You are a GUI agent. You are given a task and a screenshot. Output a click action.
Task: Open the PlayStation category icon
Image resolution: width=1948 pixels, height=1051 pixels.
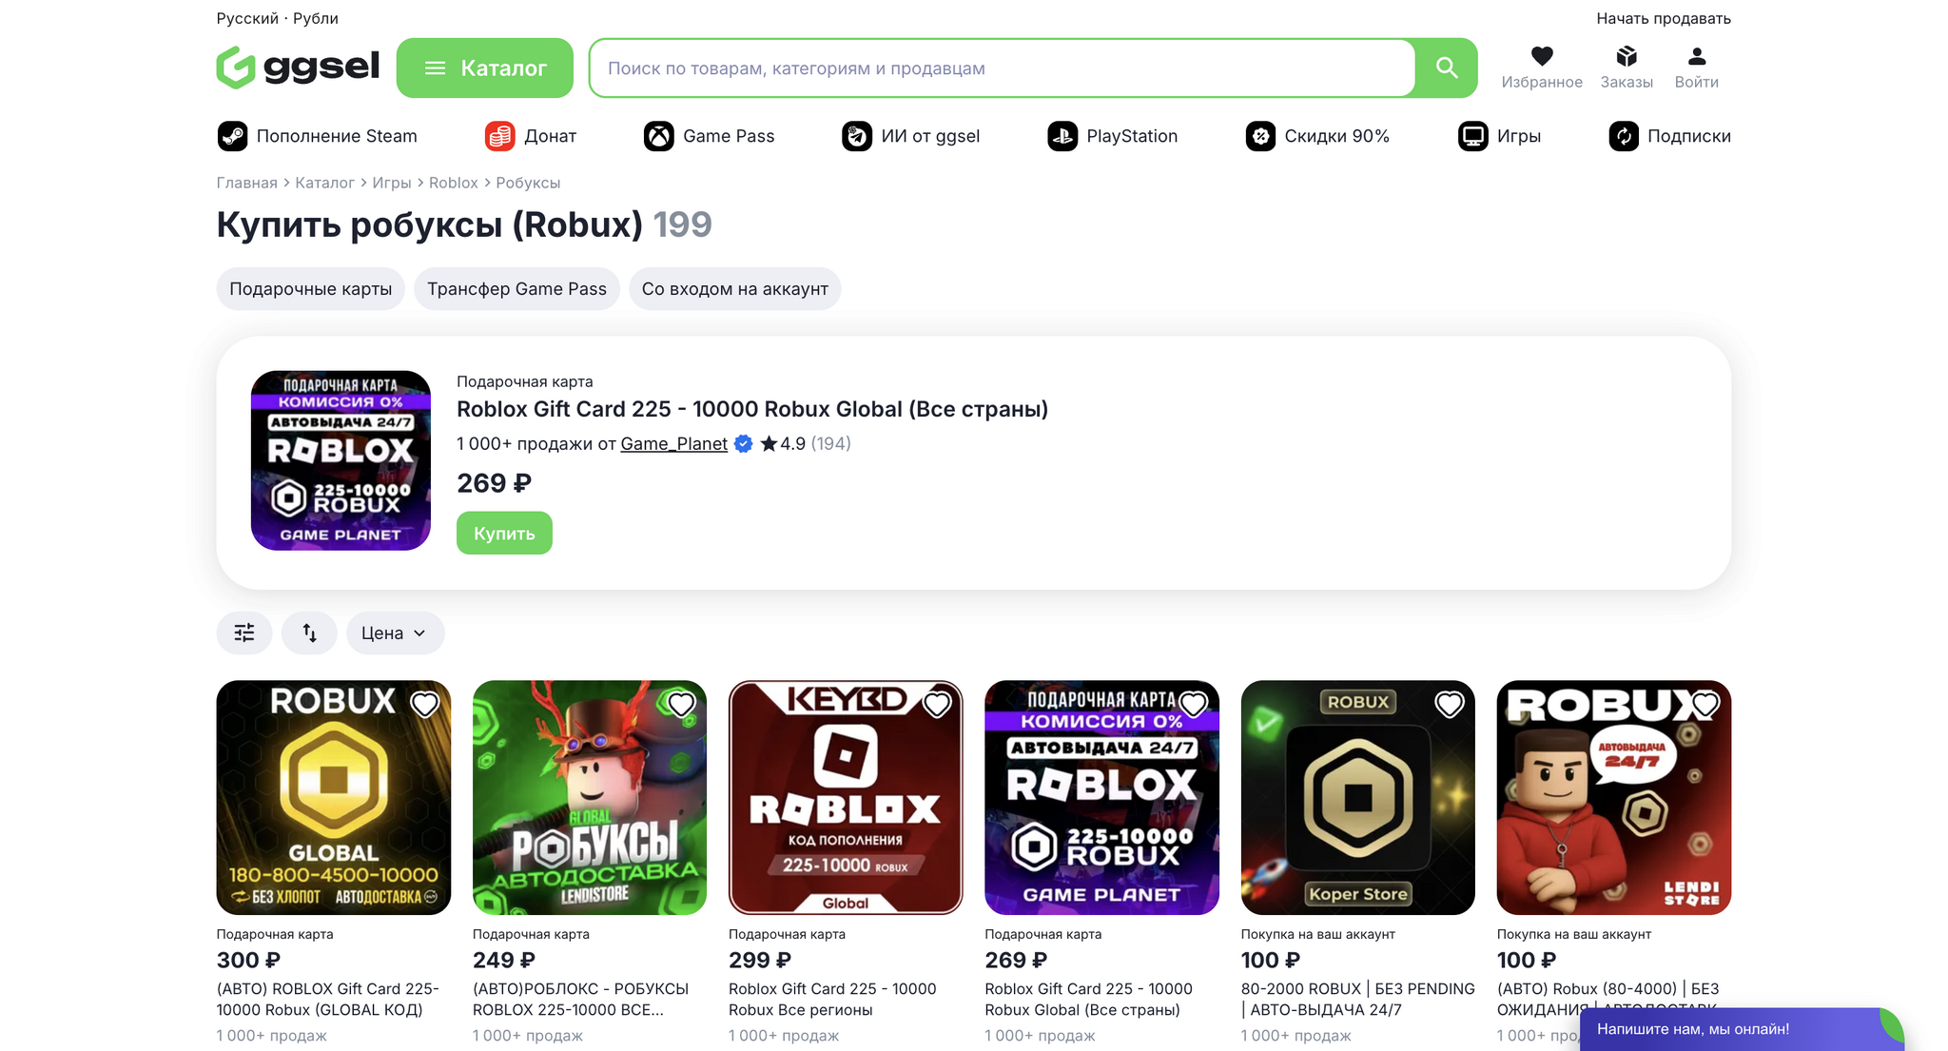1062,136
